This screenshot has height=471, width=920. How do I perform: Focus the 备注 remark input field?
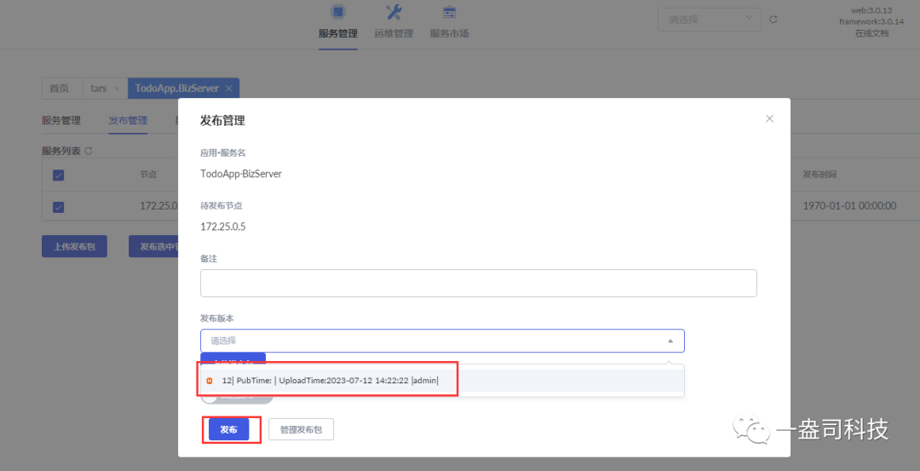coord(478,283)
